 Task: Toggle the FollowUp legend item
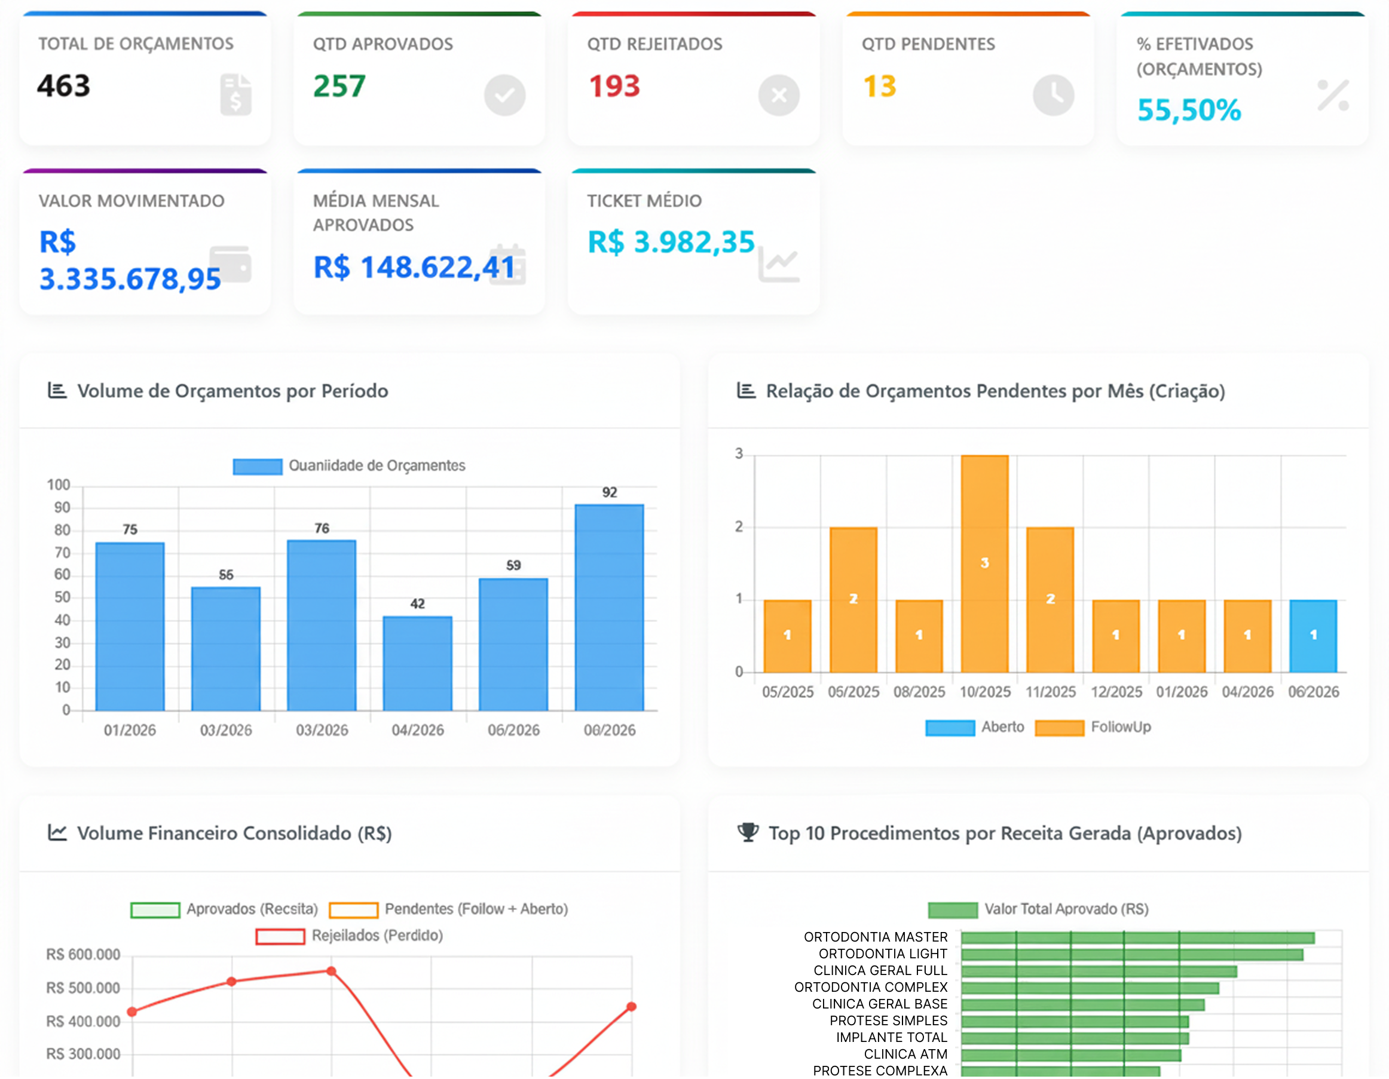(1093, 727)
